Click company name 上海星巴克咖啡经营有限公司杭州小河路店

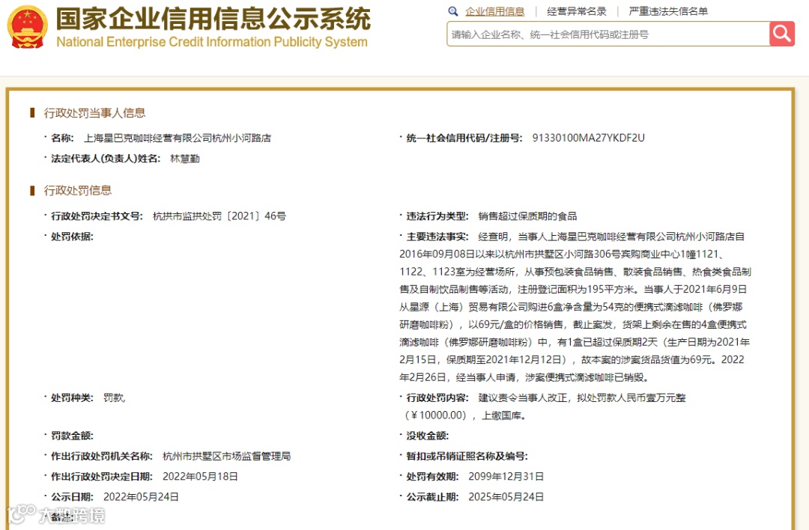[178, 138]
